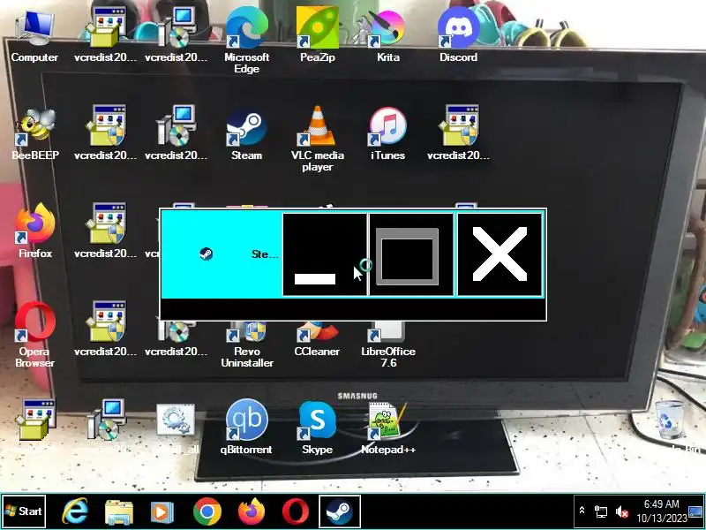706x530 pixels.
Task: Select the vcredist installer right of iTunes
Action: [x=458, y=133]
